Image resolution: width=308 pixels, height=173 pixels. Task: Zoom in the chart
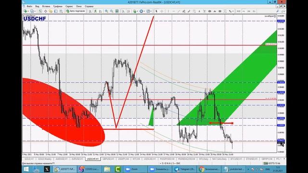click(x=106, y=11)
